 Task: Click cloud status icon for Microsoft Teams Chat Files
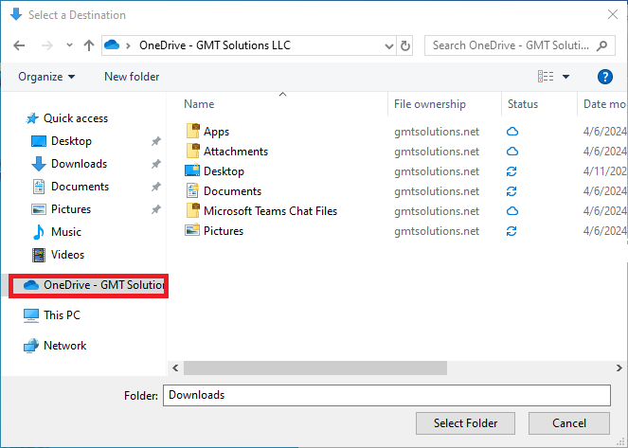[x=512, y=211]
